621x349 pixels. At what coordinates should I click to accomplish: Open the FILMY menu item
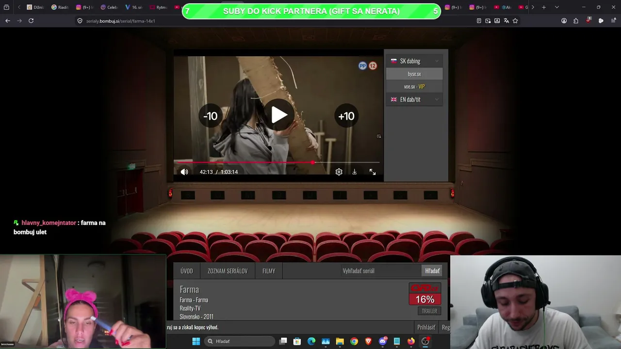pyautogui.click(x=269, y=271)
